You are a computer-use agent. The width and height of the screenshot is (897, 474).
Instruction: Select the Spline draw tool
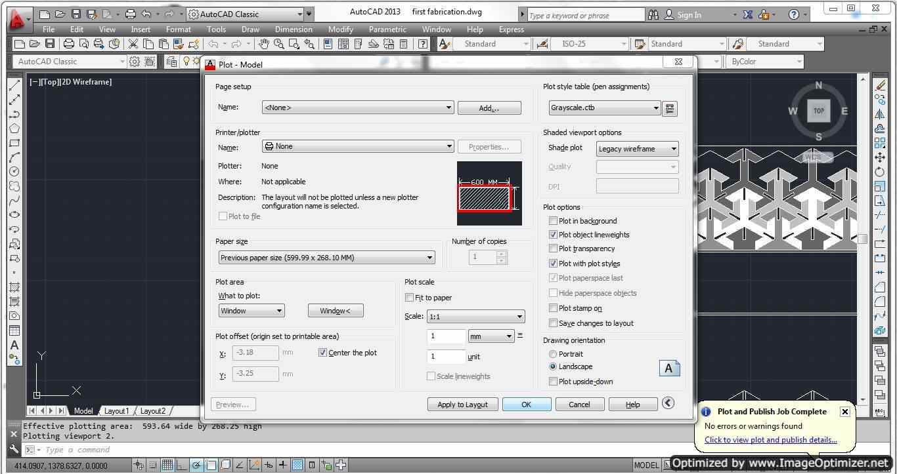coord(14,201)
